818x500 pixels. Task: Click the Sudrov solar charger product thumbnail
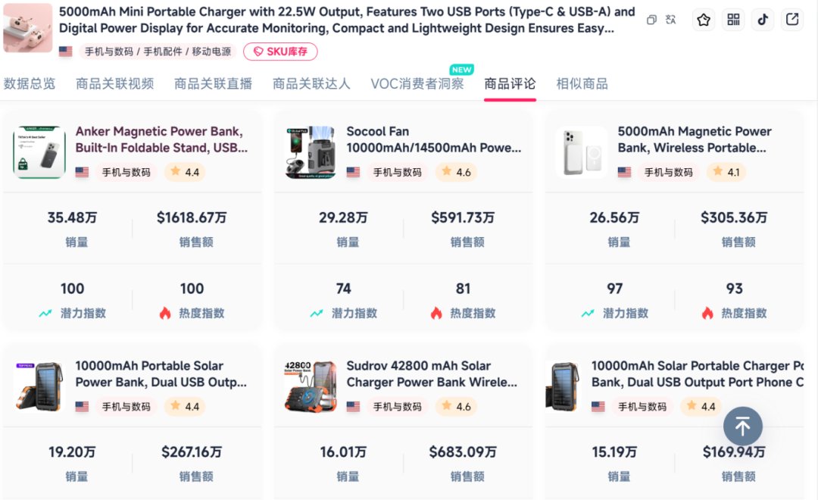click(309, 386)
